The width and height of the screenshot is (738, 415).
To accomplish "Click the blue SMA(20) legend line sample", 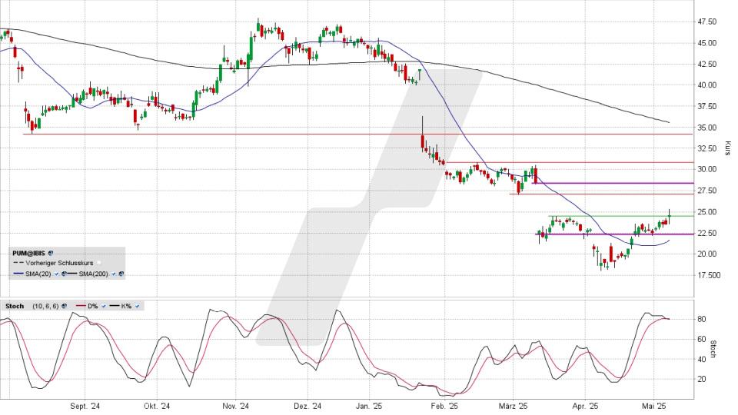I will pos(18,274).
